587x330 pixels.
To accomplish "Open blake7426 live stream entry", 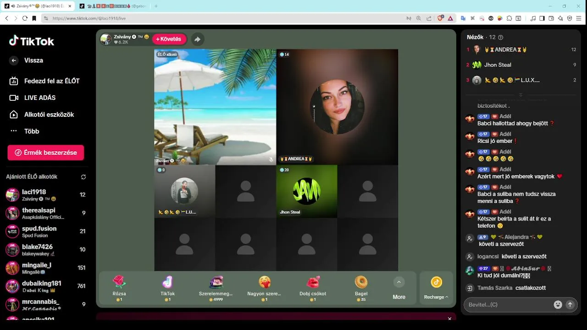I will pos(46,250).
